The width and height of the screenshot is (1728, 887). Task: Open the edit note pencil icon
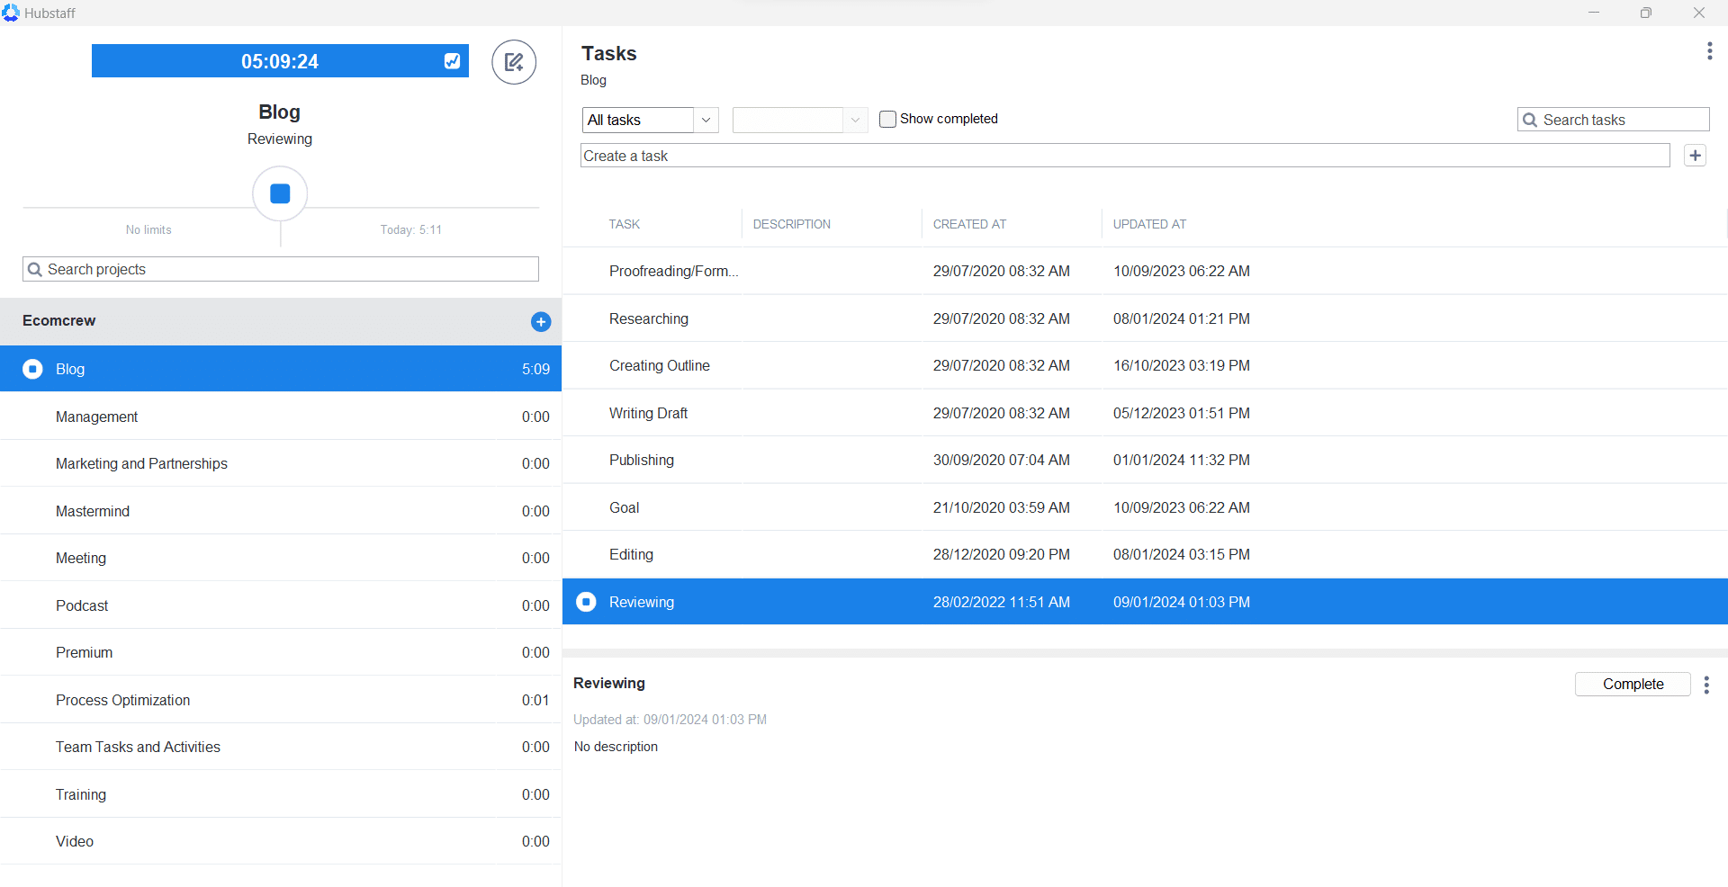(x=514, y=62)
